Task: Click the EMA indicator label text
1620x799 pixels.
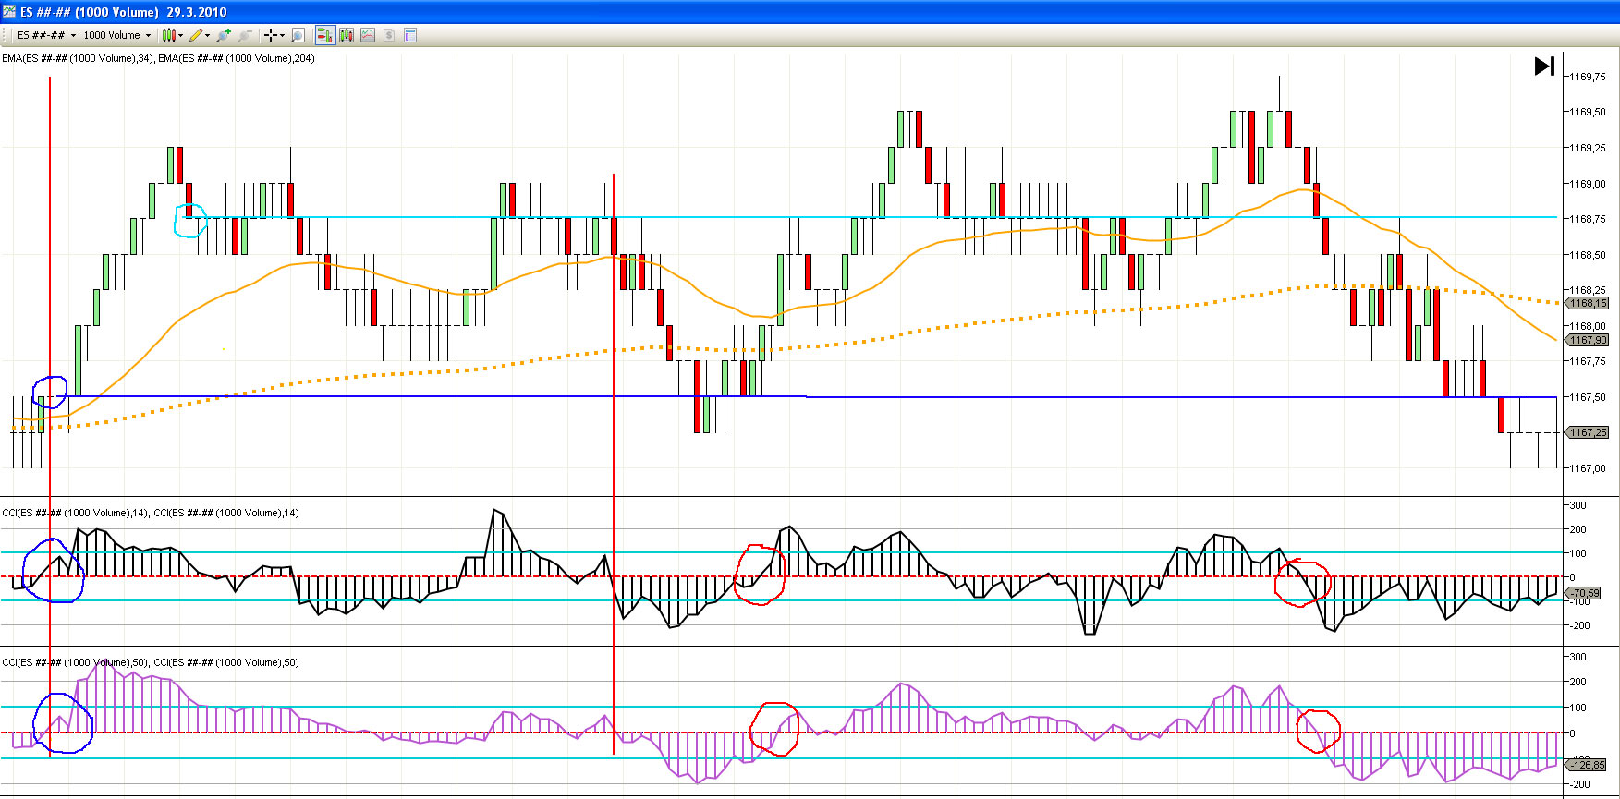Action: 158,58
